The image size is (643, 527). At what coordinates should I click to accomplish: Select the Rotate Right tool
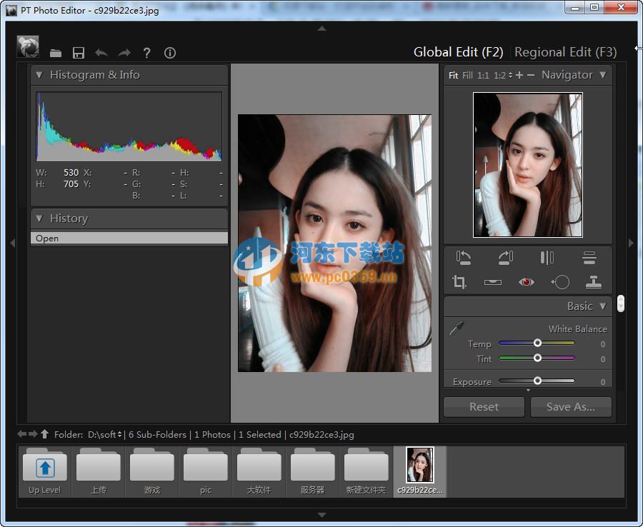pyautogui.click(x=506, y=257)
